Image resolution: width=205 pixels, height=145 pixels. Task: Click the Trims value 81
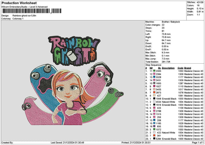coord(163,31)
